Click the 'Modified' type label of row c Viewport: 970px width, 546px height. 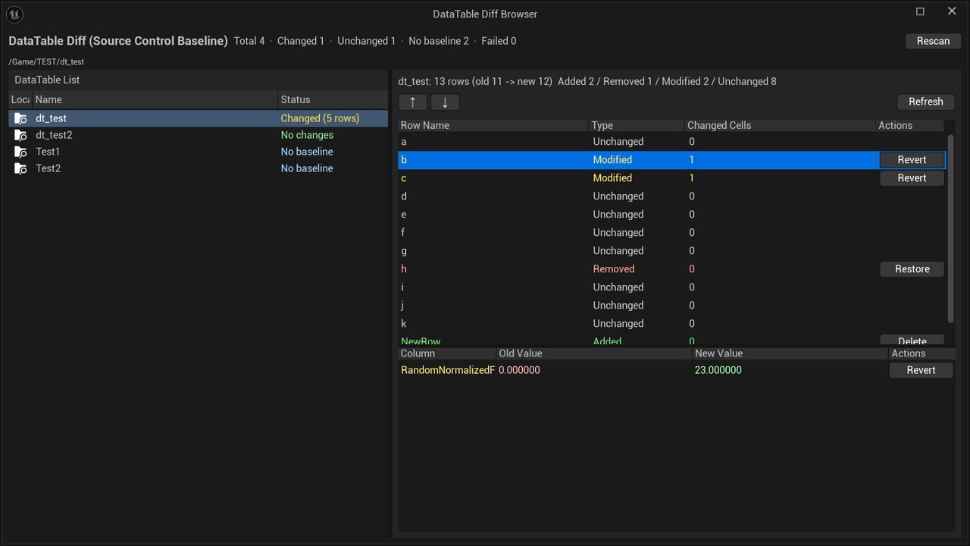[x=612, y=178]
